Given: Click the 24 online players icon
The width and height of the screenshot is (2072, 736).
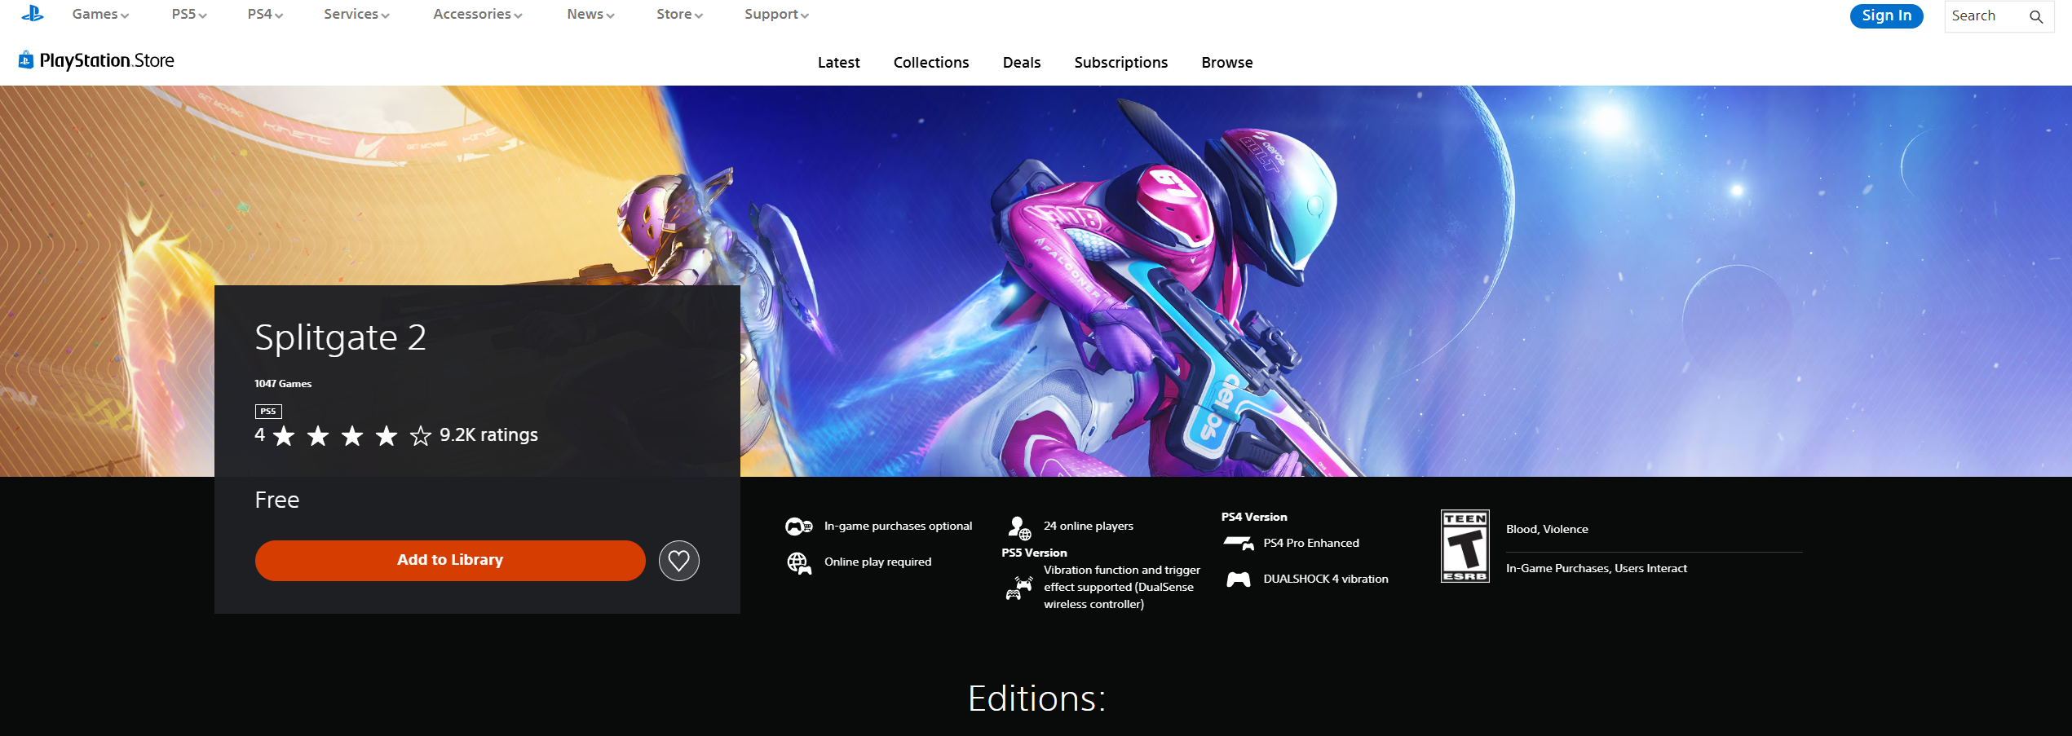Looking at the screenshot, I should pos(1019,528).
